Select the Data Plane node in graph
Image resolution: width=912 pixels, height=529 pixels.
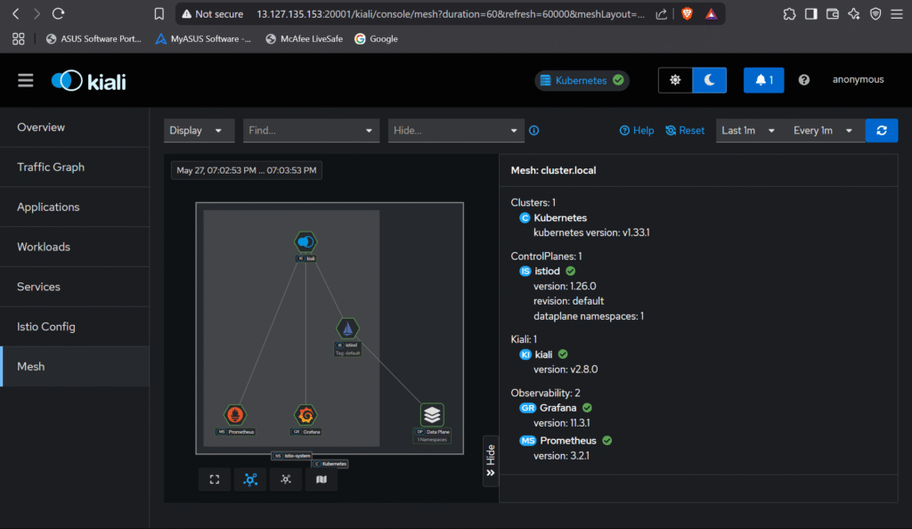432,415
